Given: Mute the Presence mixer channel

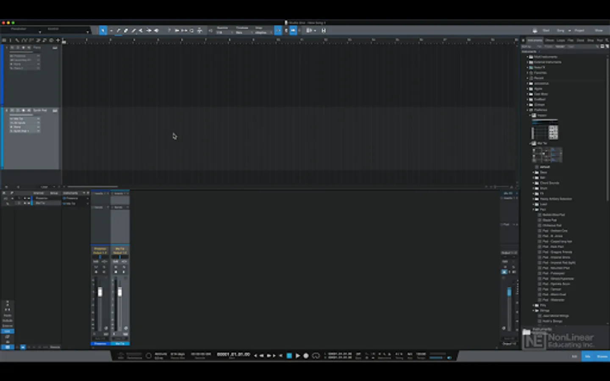Looking at the screenshot, I should 96,267.
